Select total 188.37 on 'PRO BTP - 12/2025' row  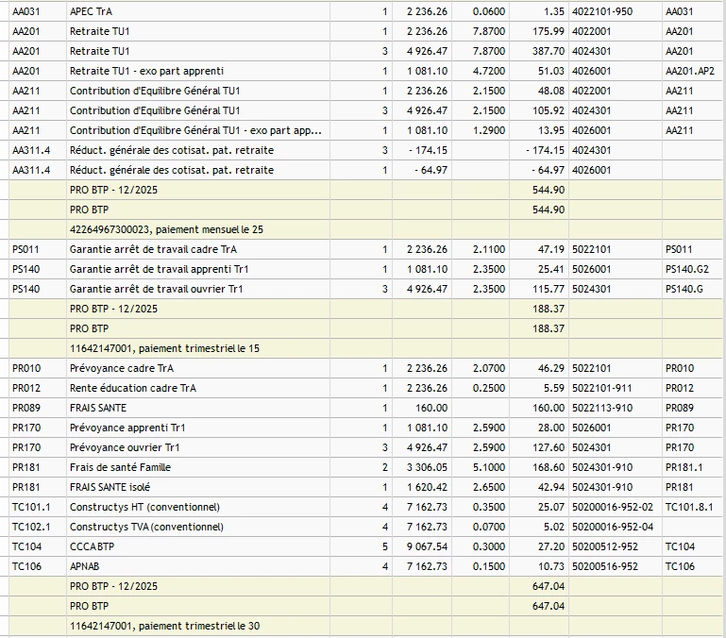549,309
